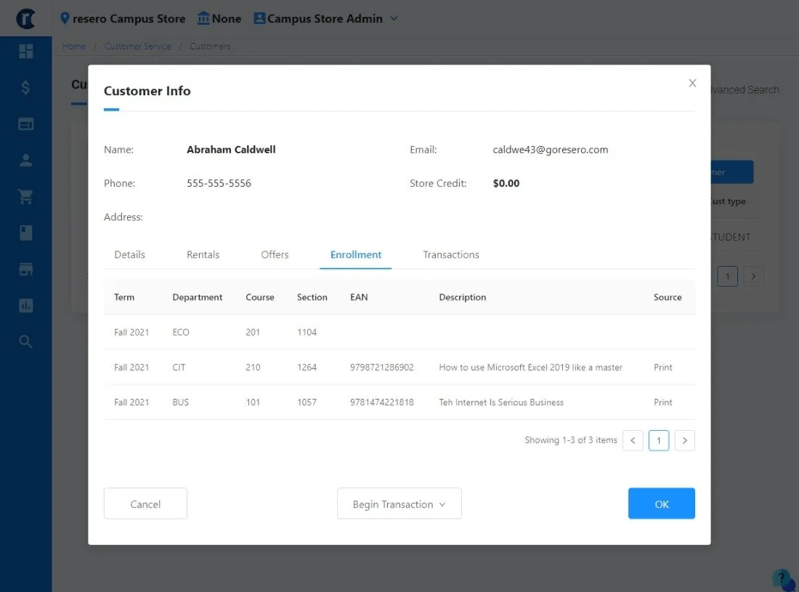Open the Customer Service breadcrumb link

(137, 46)
